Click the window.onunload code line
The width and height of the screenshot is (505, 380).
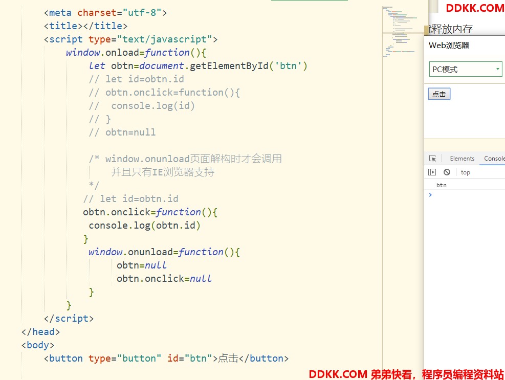[164, 252]
